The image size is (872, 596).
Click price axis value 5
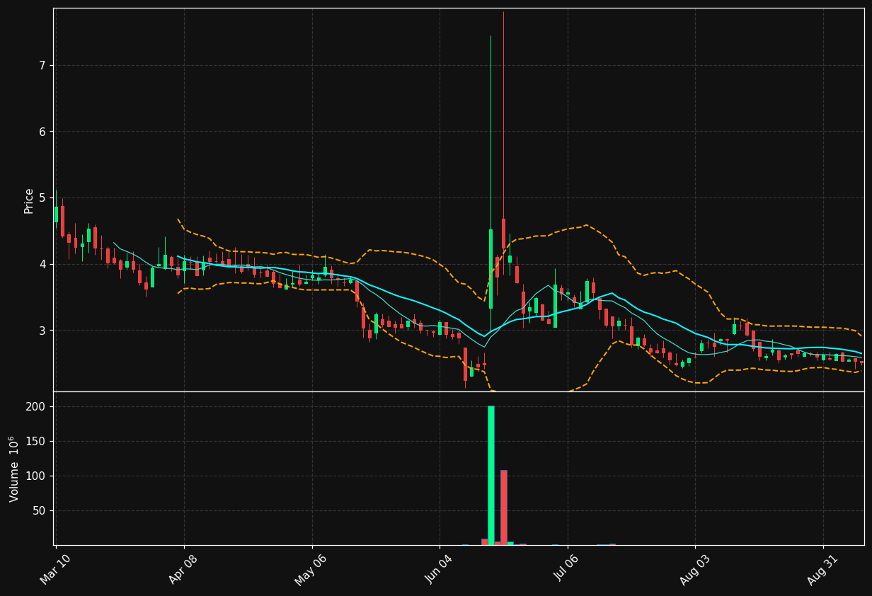click(x=42, y=198)
